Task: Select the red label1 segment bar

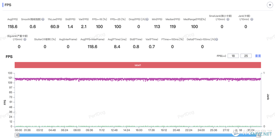Action: (138, 65)
